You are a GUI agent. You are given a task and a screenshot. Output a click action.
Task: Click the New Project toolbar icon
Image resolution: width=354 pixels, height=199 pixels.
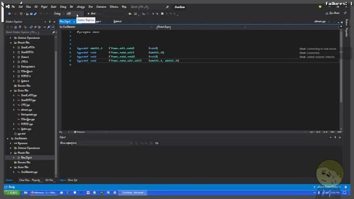click(x=21, y=14)
